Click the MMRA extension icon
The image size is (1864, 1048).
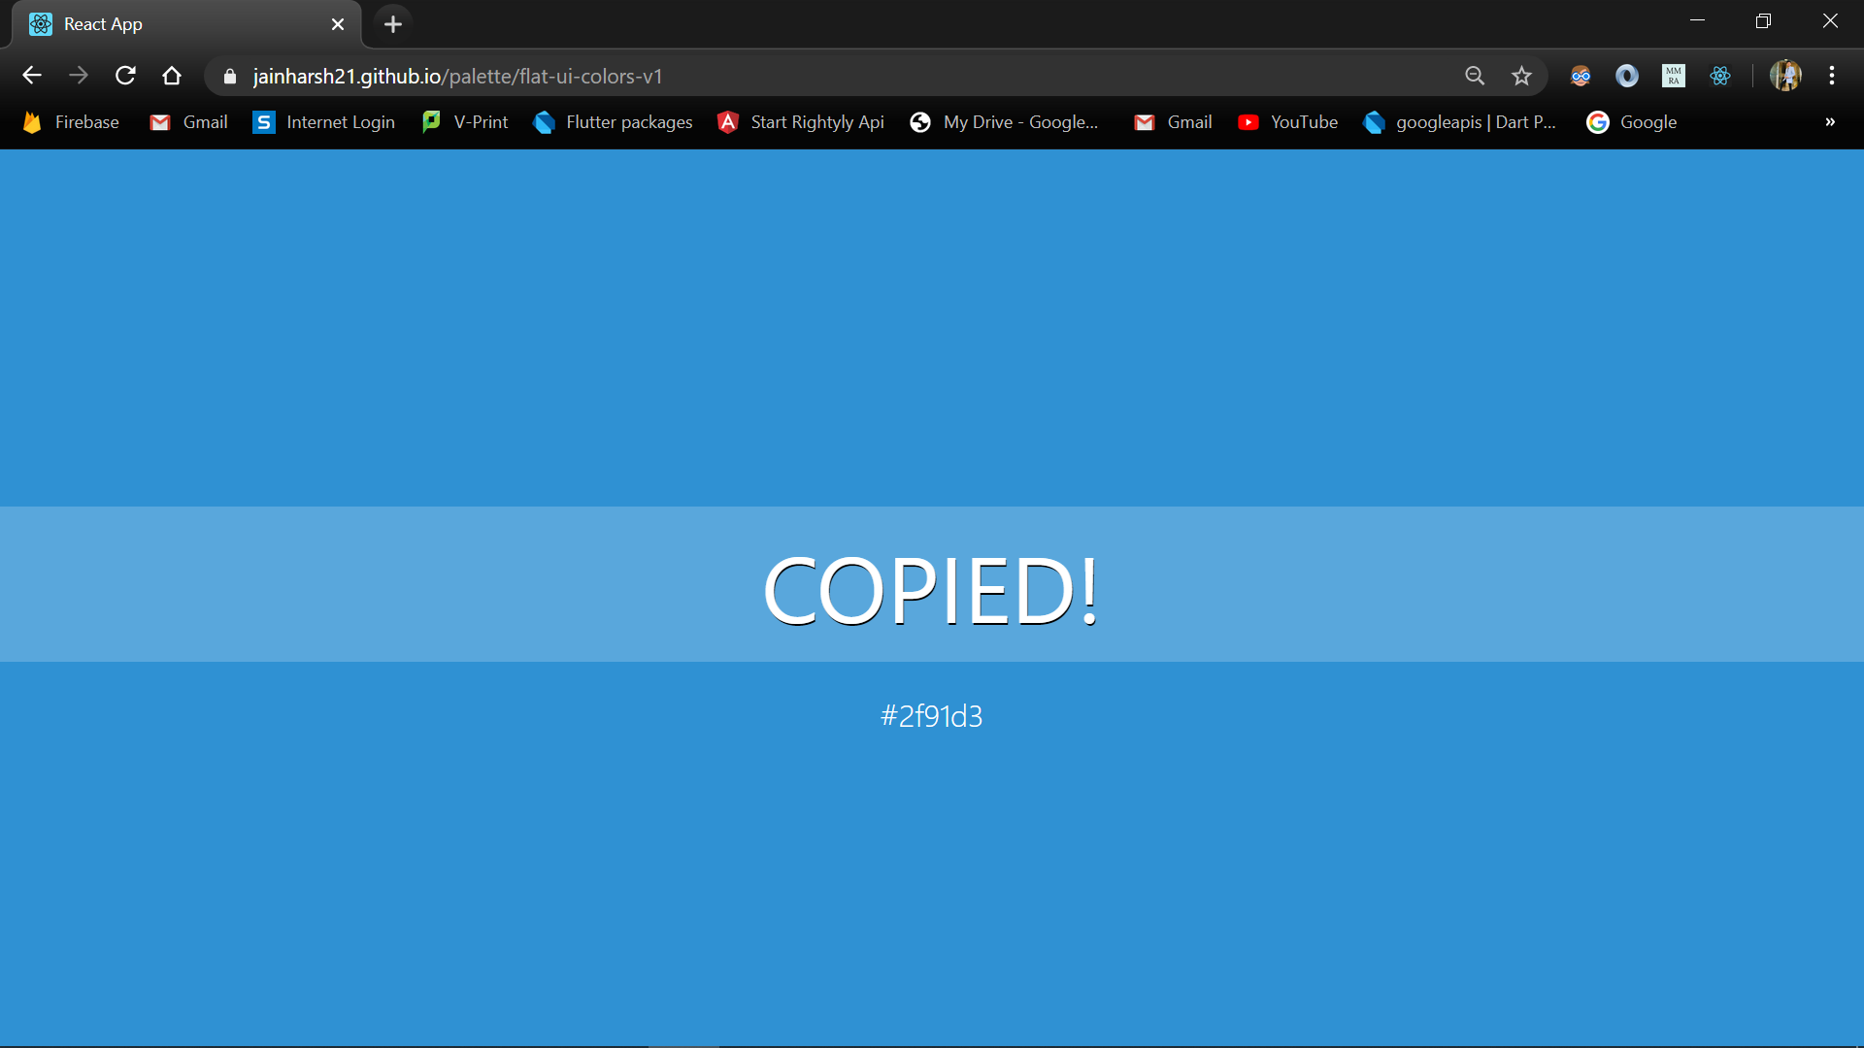click(x=1674, y=76)
